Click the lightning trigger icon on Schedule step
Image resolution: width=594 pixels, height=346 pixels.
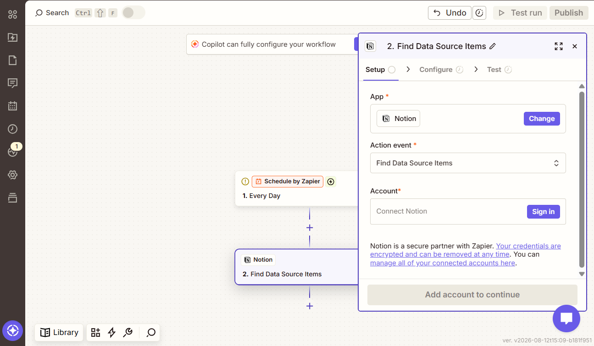point(331,181)
